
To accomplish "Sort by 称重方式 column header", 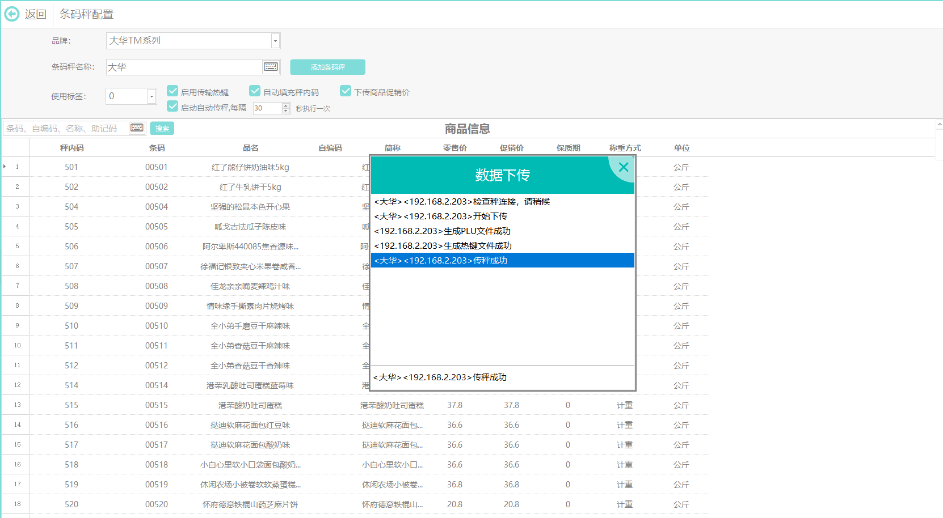I will pos(625,148).
